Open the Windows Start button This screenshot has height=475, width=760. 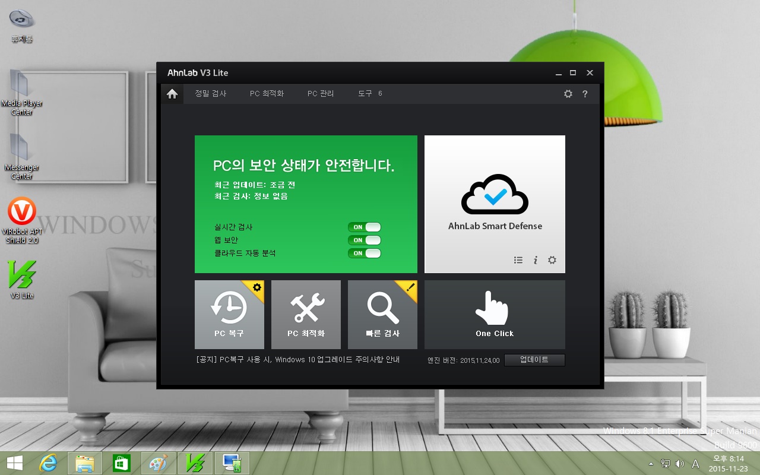[x=15, y=463]
